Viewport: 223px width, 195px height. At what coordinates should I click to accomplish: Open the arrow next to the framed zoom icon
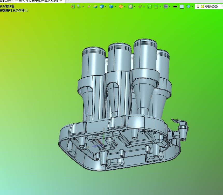pos(134,7)
